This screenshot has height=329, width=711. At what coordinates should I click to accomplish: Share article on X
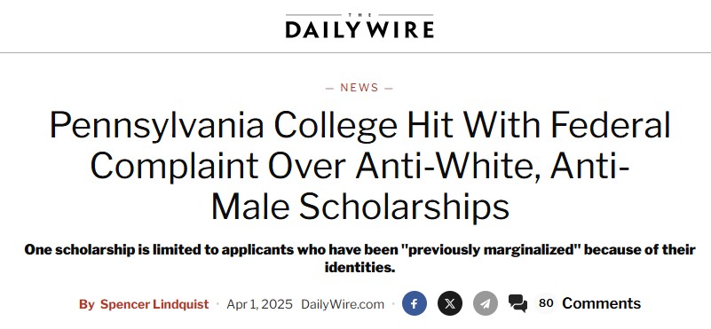point(450,303)
